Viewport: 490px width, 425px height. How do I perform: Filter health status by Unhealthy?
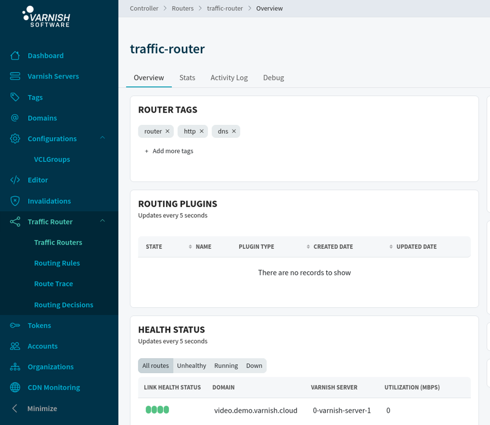[191, 366]
